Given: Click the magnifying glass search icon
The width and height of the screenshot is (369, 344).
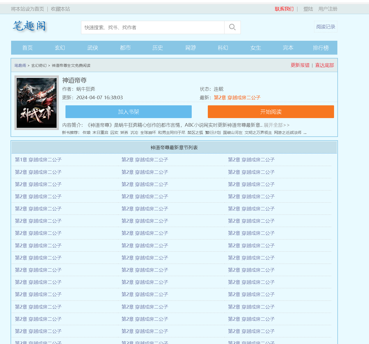Looking at the screenshot, I should pos(232,27).
